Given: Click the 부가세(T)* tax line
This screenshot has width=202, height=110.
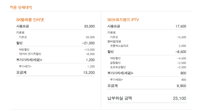Looking at the screenshot, I should [25, 66].
